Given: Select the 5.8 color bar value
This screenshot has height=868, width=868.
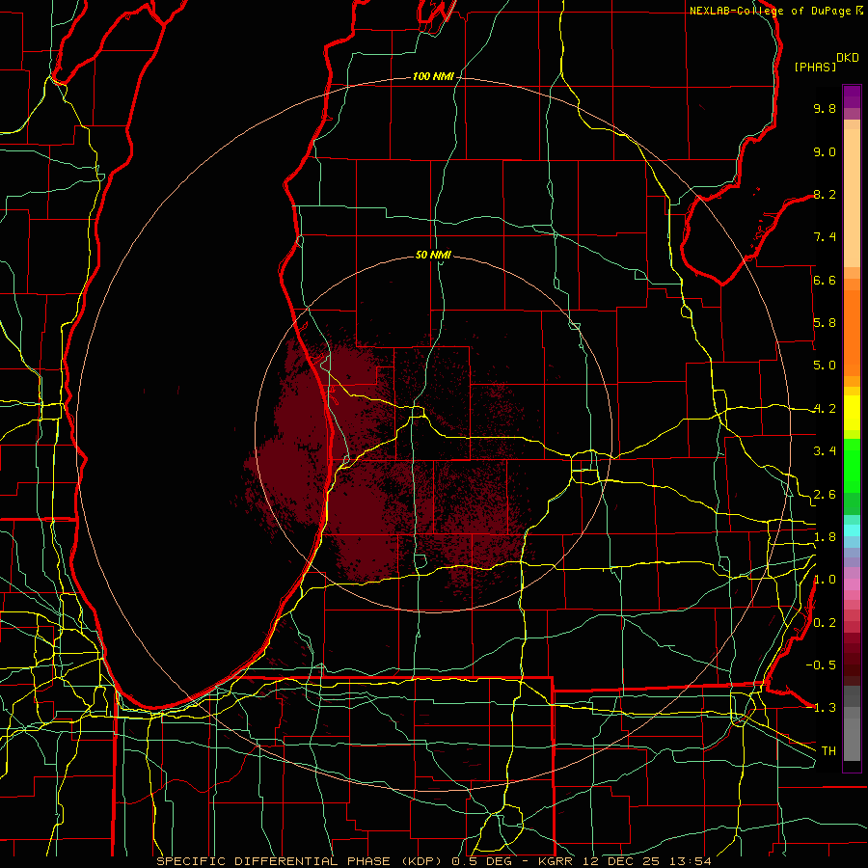Looking at the screenshot, I should [825, 323].
